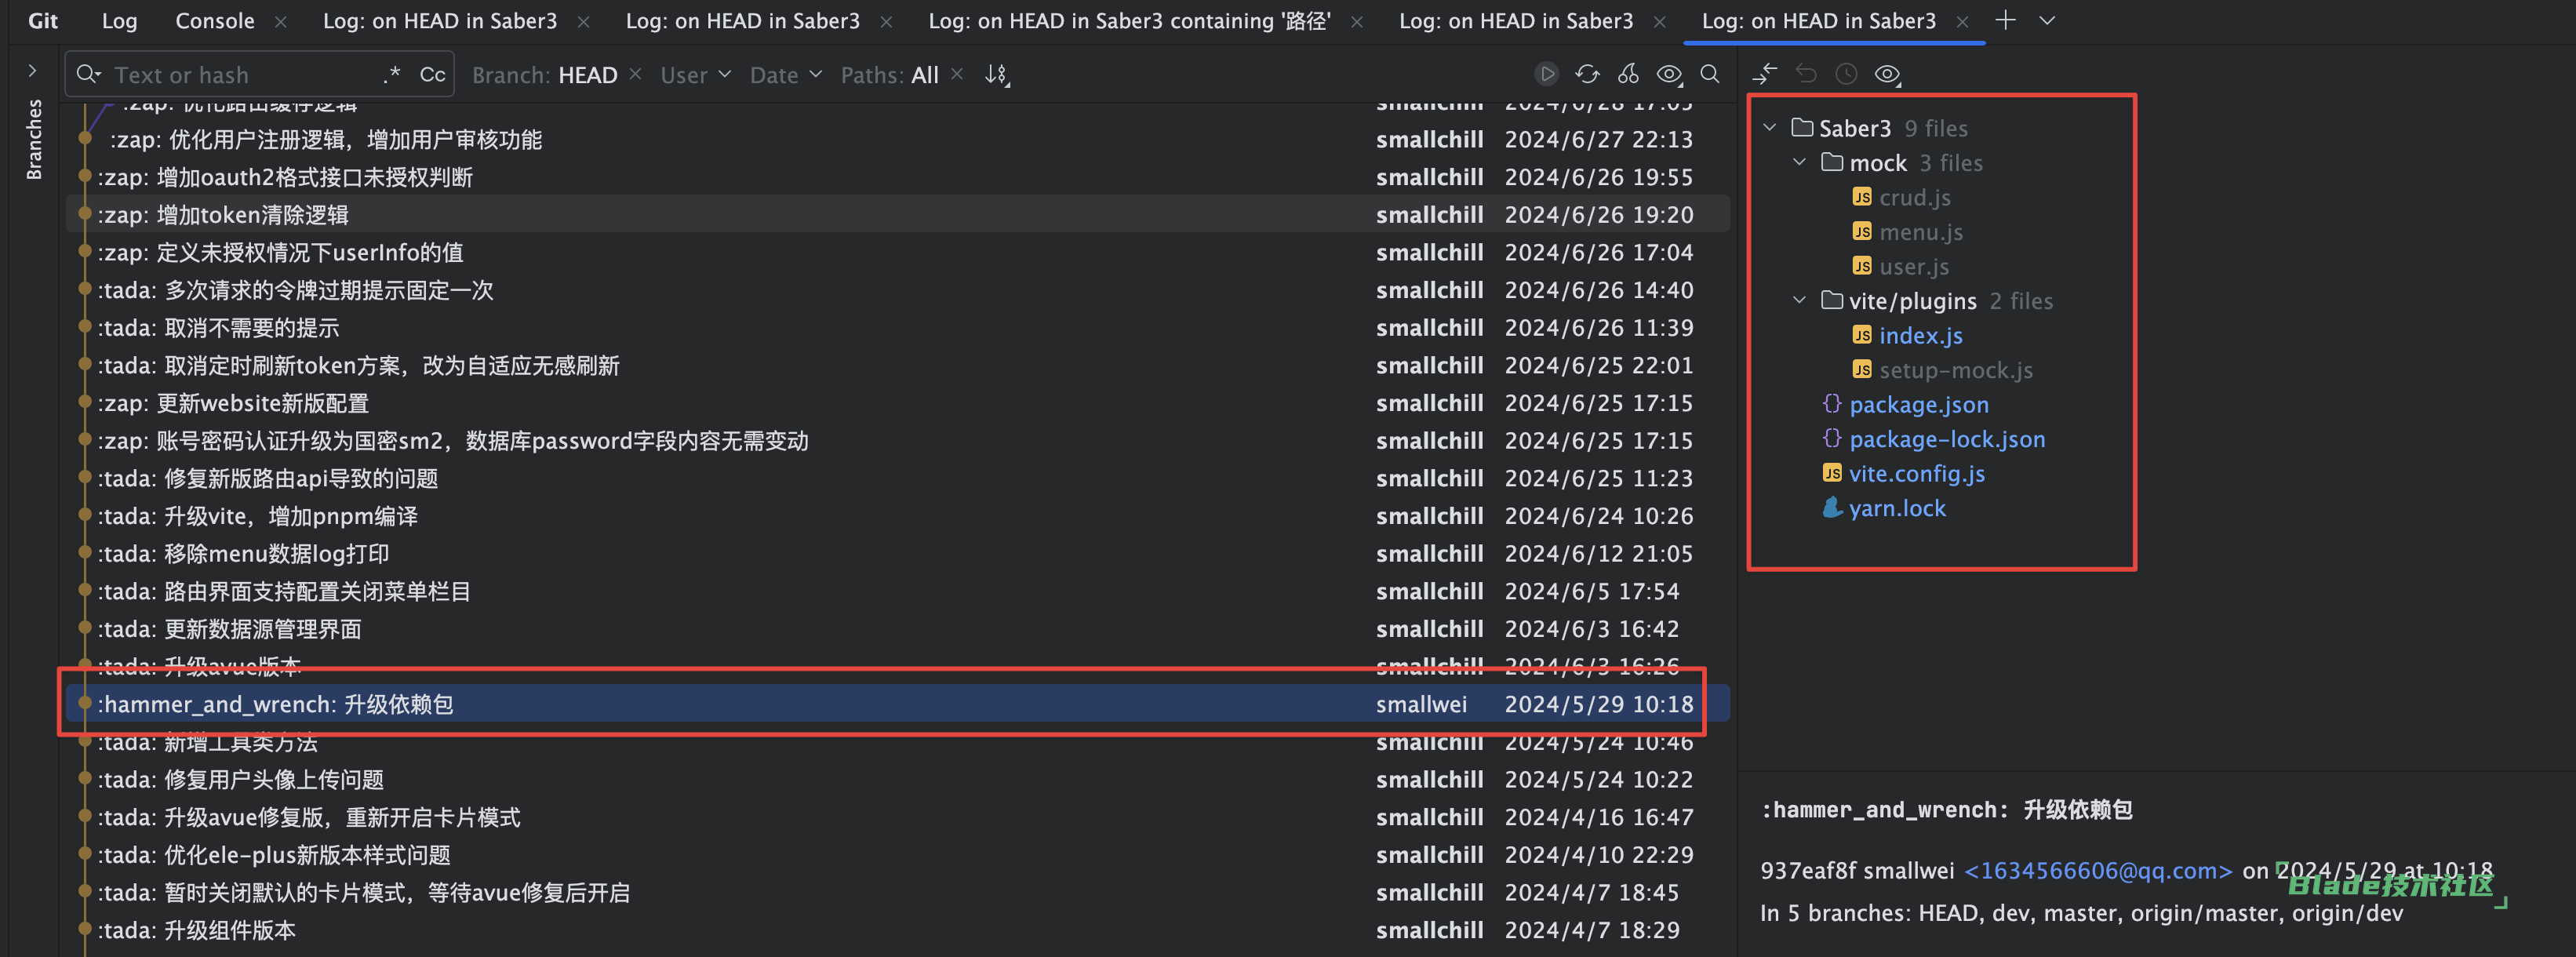Select package.json file
Screen dimensions: 2576x957
coord(1918,404)
